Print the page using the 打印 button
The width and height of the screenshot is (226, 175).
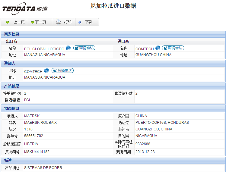[x=64, y=22]
